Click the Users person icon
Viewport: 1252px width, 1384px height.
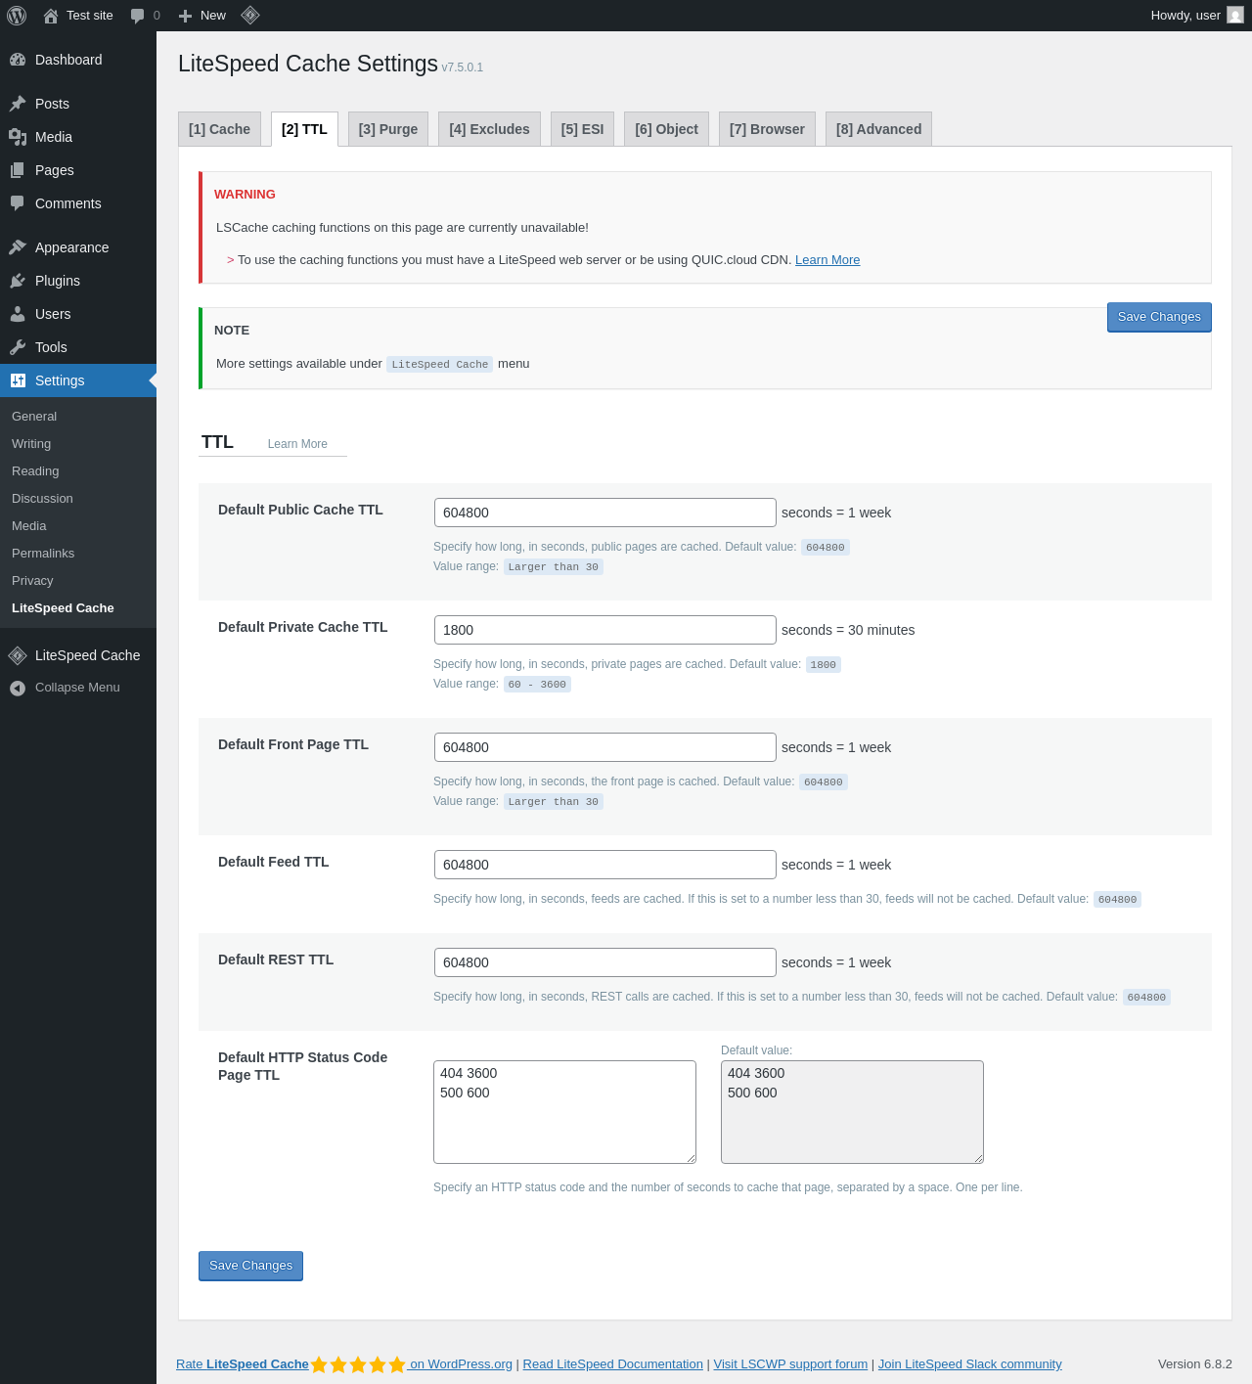pyautogui.click(x=18, y=314)
